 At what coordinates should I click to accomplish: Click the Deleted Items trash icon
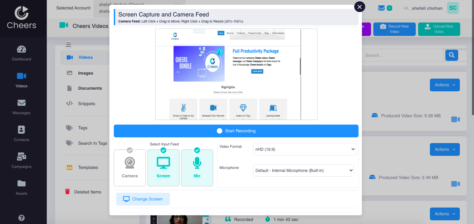click(x=67, y=191)
